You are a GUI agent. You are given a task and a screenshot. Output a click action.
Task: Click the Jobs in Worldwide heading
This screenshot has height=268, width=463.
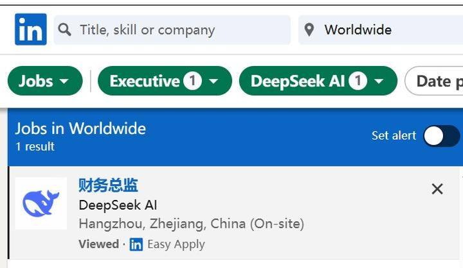coord(80,129)
